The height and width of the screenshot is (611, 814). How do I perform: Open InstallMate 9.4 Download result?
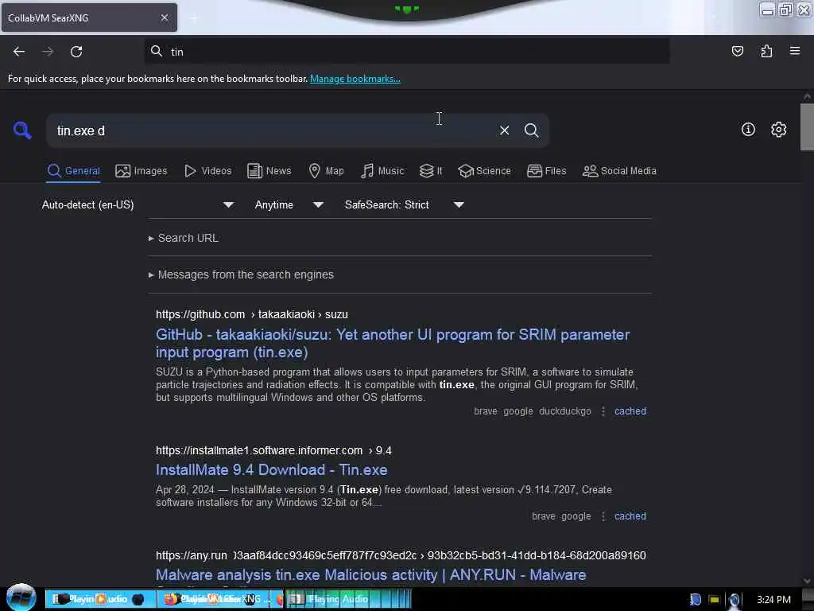(272, 470)
